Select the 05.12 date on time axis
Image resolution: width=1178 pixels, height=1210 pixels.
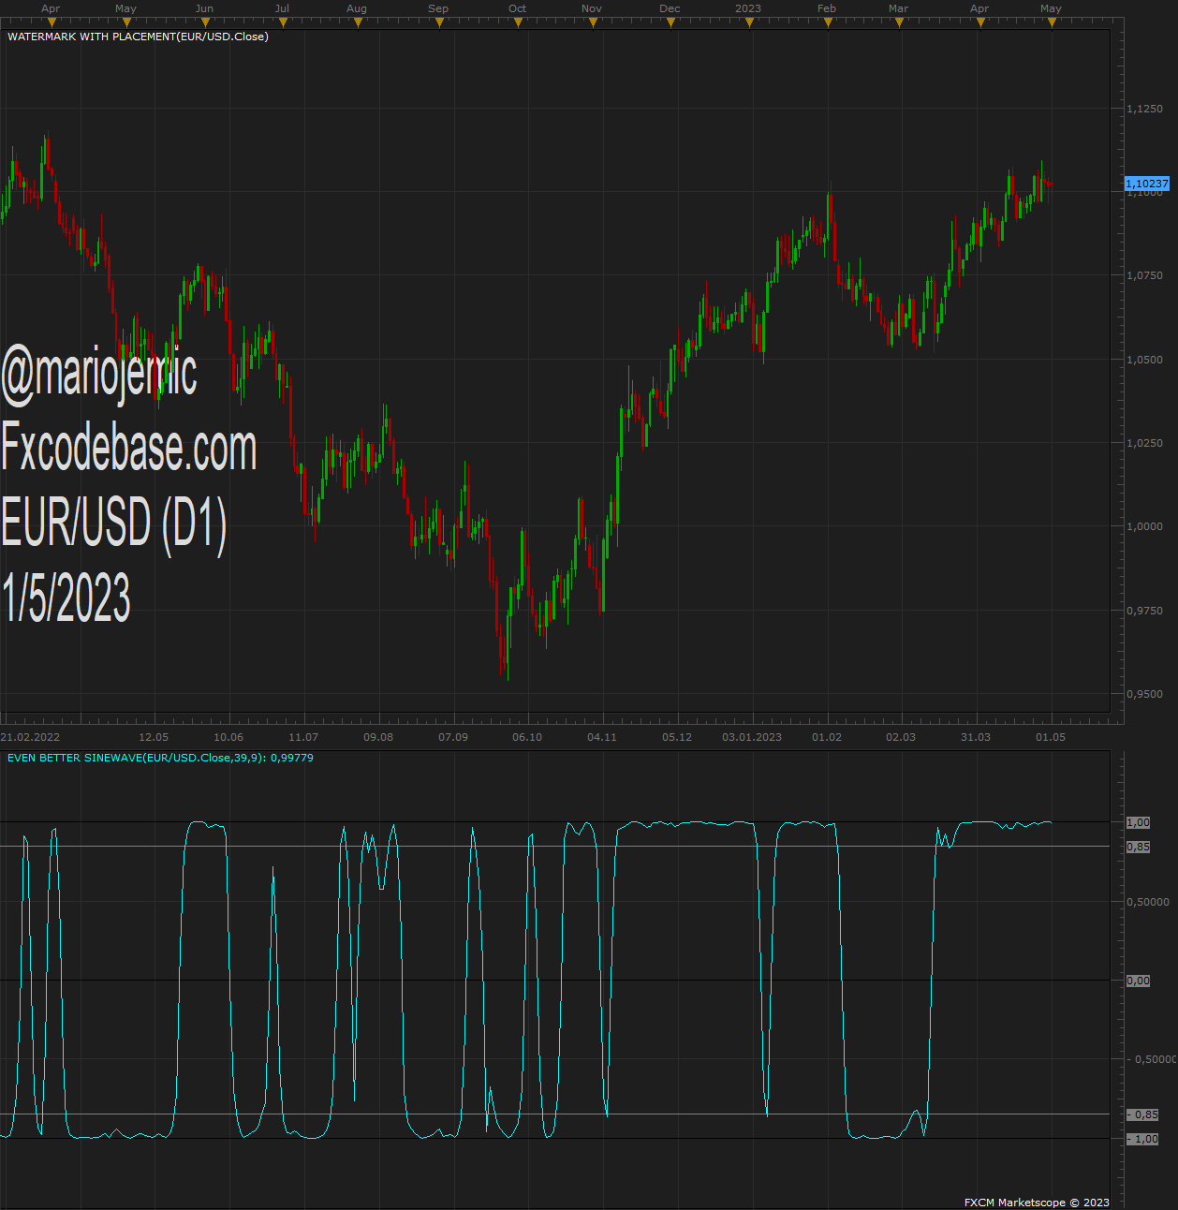(x=677, y=737)
